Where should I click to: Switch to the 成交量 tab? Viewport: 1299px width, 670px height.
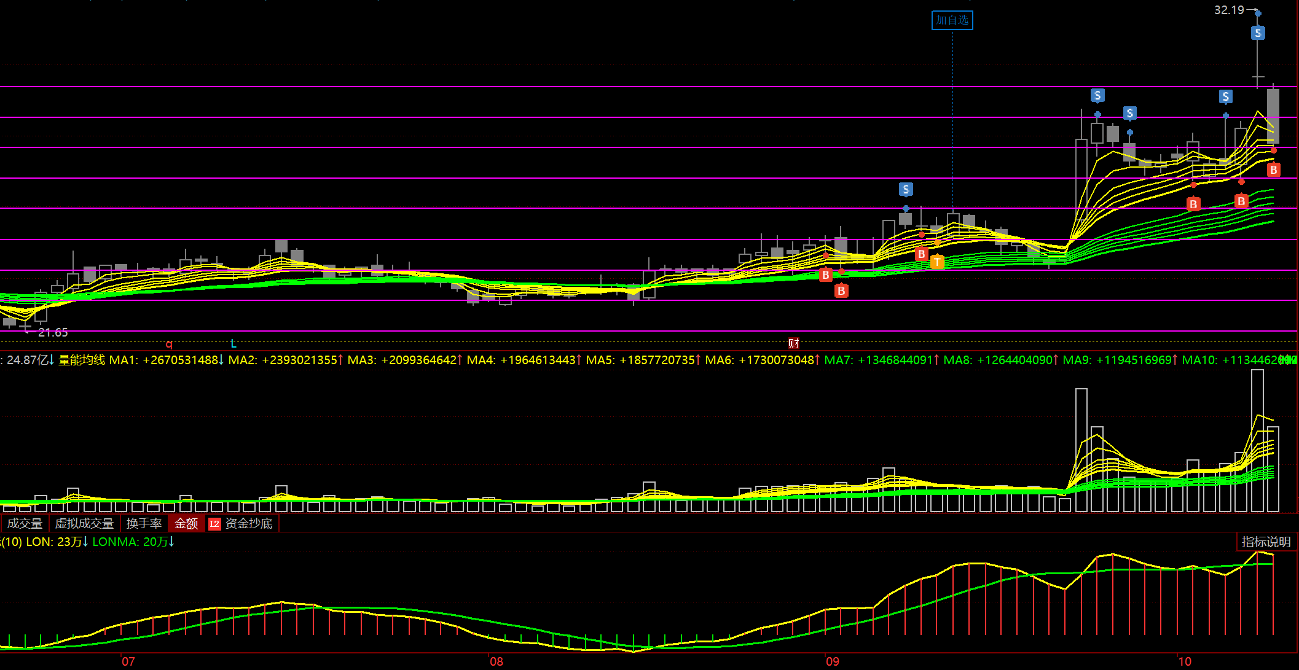25,524
